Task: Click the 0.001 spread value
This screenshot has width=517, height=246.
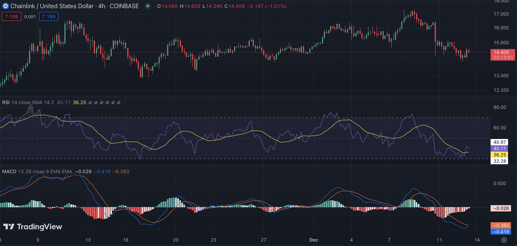Action: coord(30,16)
